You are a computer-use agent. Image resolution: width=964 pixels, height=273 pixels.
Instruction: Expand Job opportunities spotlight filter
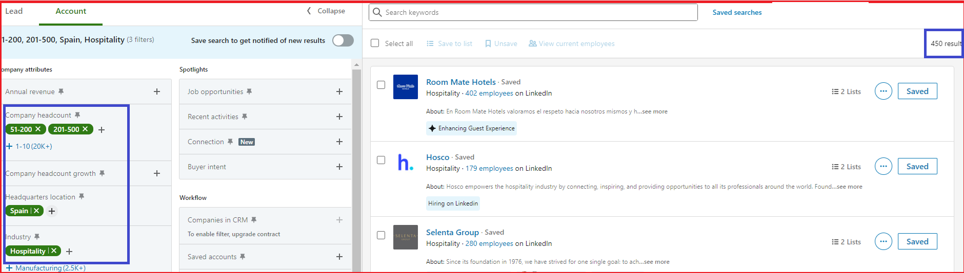339,92
